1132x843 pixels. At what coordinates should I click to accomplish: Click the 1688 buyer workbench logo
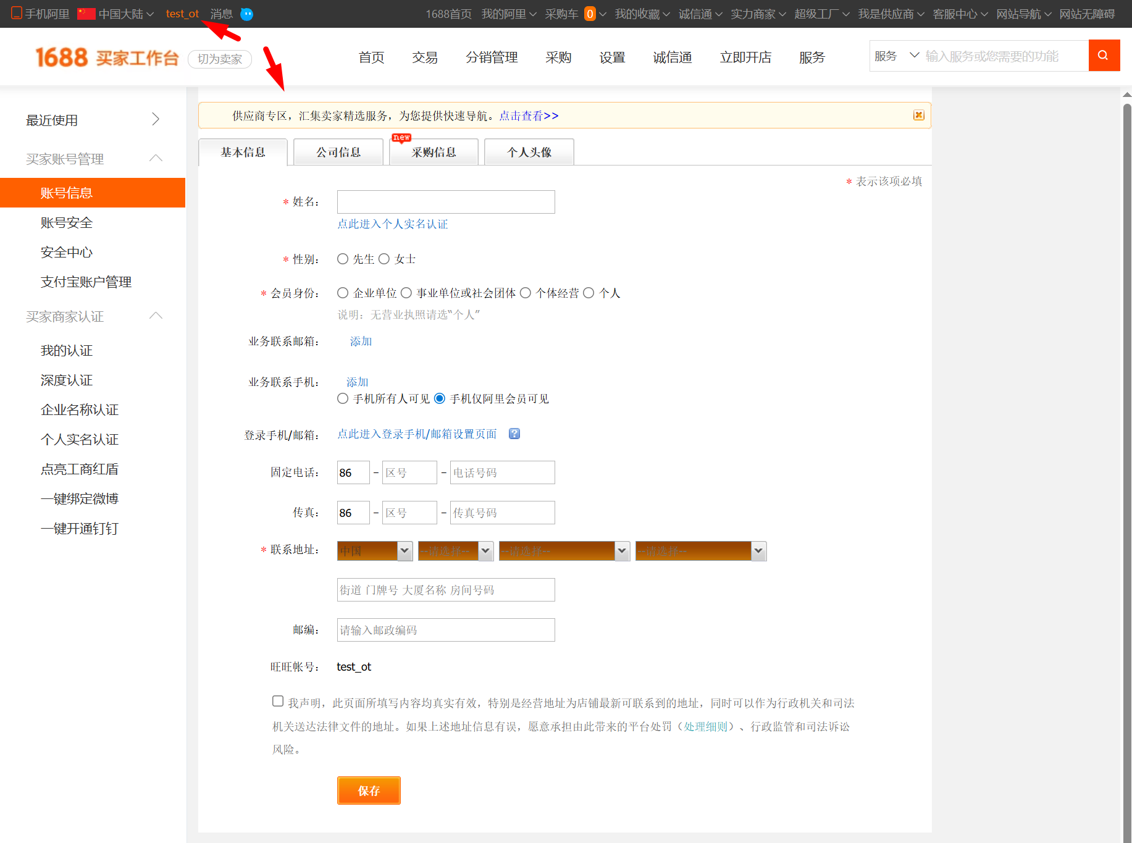(x=107, y=57)
